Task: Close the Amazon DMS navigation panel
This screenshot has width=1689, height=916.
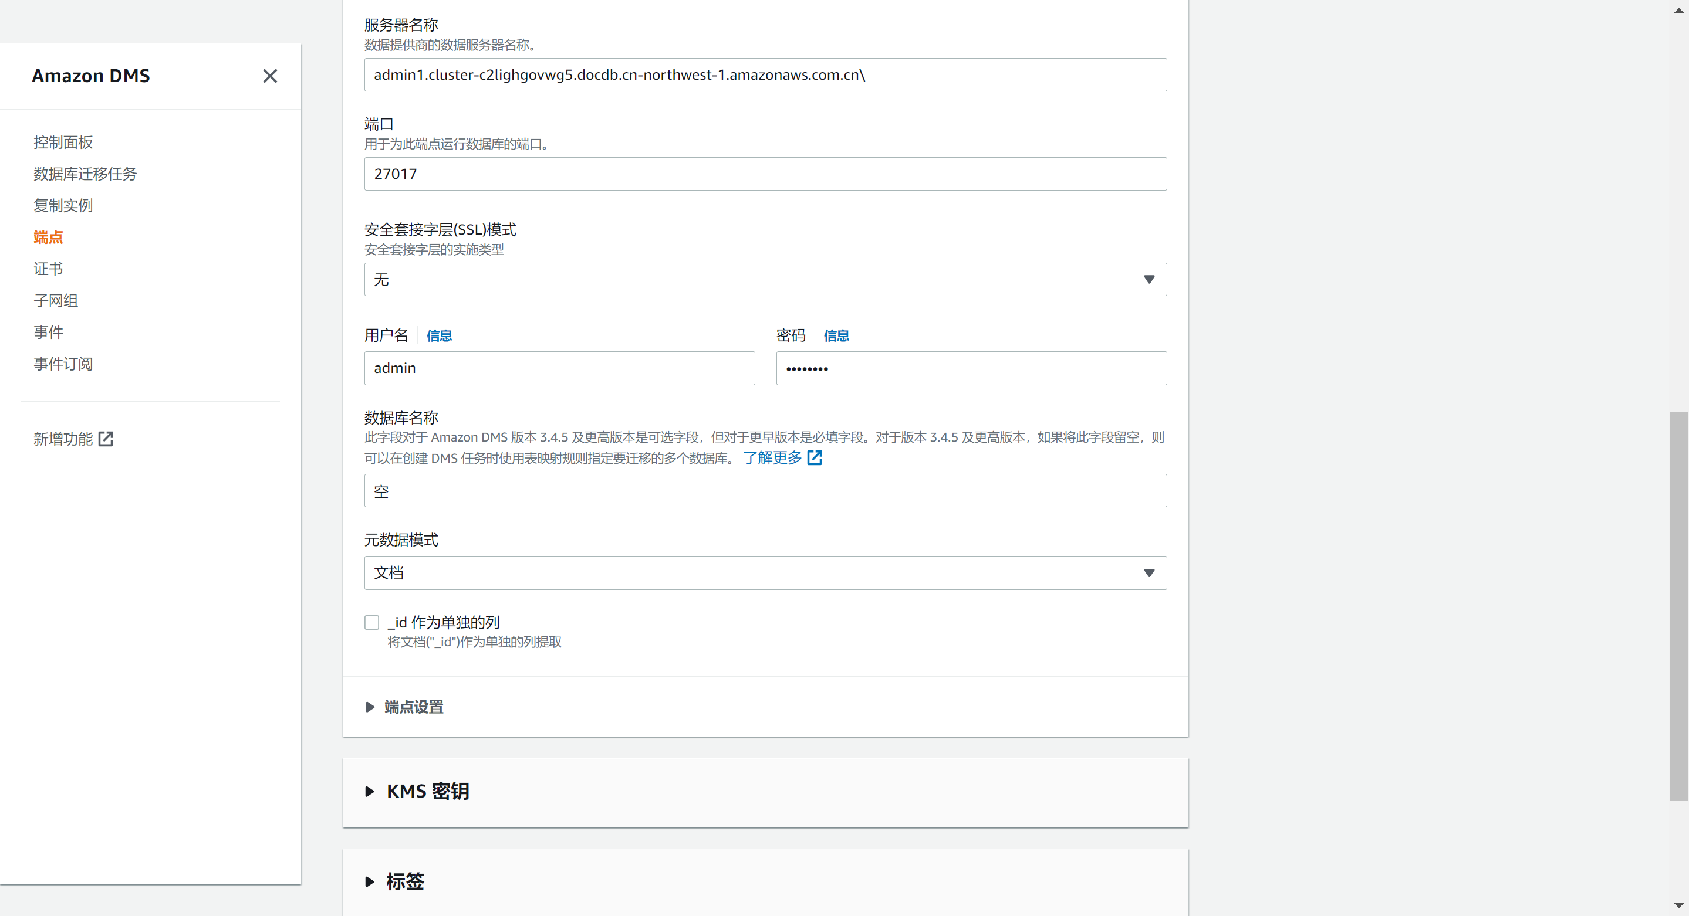Action: (x=269, y=76)
